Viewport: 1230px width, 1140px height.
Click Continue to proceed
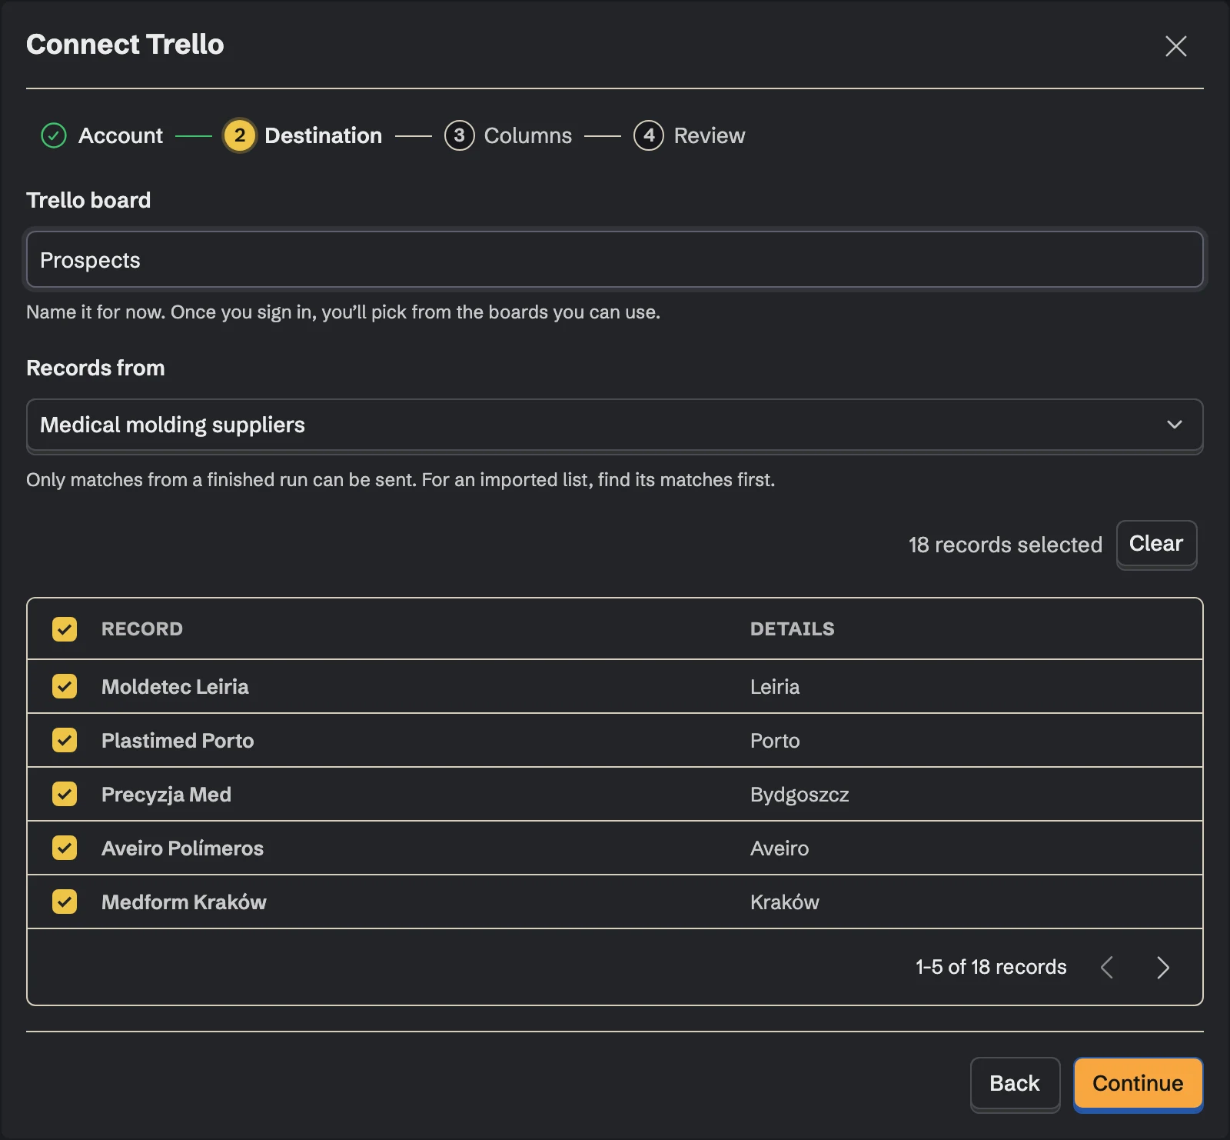click(1138, 1083)
